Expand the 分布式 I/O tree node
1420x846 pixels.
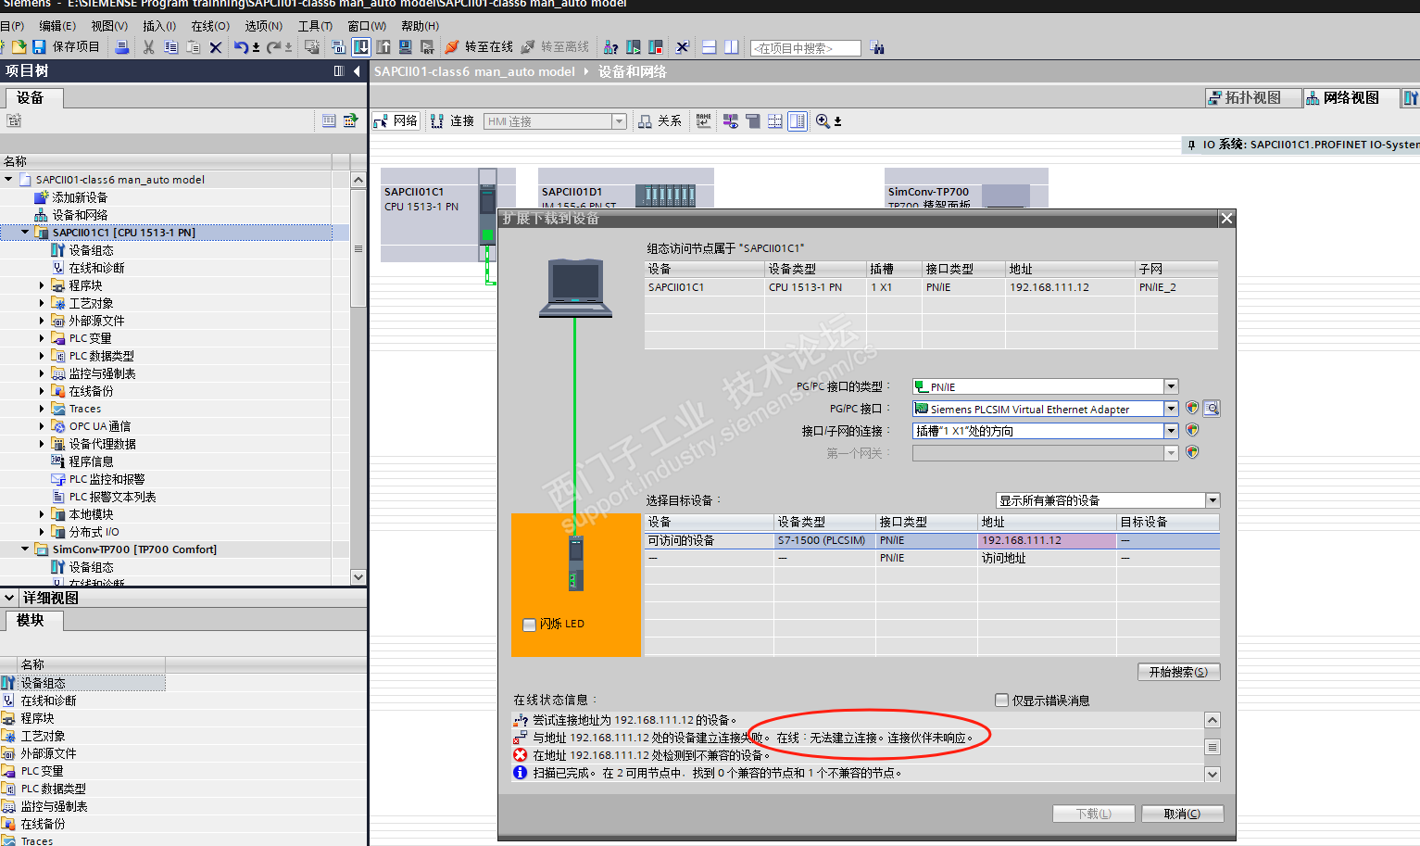coord(42,532)
